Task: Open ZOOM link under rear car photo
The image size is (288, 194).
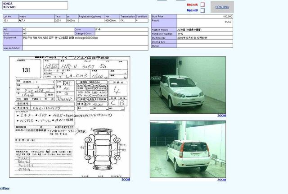Action: 222,180
